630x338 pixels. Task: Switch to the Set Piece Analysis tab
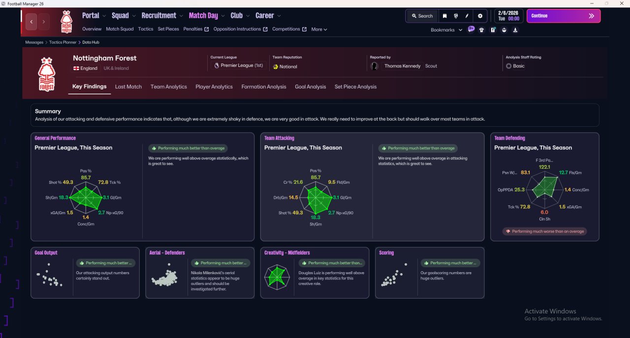point(355,87)
